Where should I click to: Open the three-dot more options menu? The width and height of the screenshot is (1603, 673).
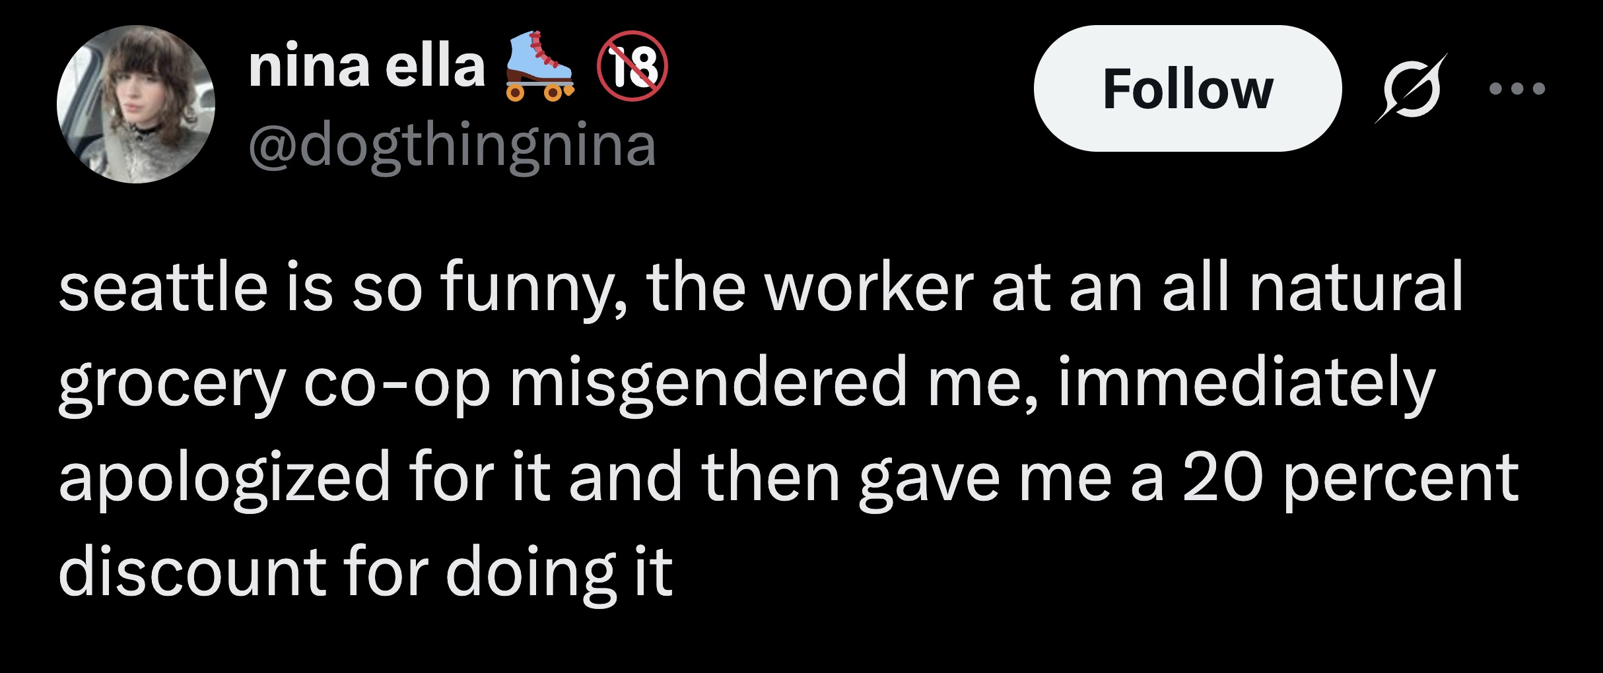click(1517, 88)
